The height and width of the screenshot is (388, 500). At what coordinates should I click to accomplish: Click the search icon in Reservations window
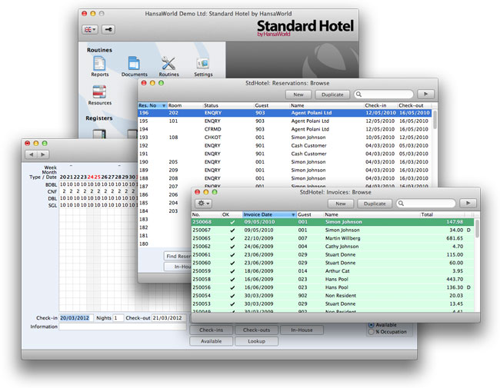(358, 95)
